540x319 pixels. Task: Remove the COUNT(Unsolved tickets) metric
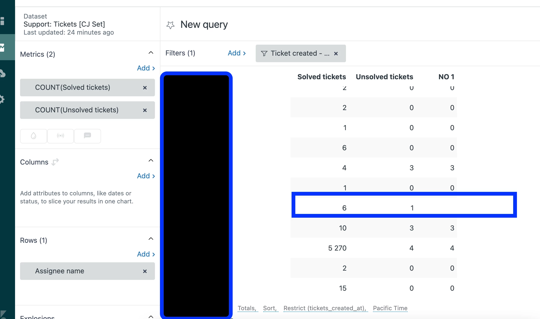(x=145, y=110)
